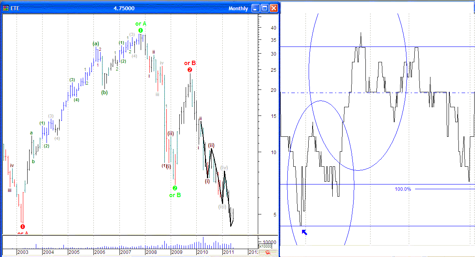
Task: Select the green (a) wave label near 2006
Action: point(96,43)
